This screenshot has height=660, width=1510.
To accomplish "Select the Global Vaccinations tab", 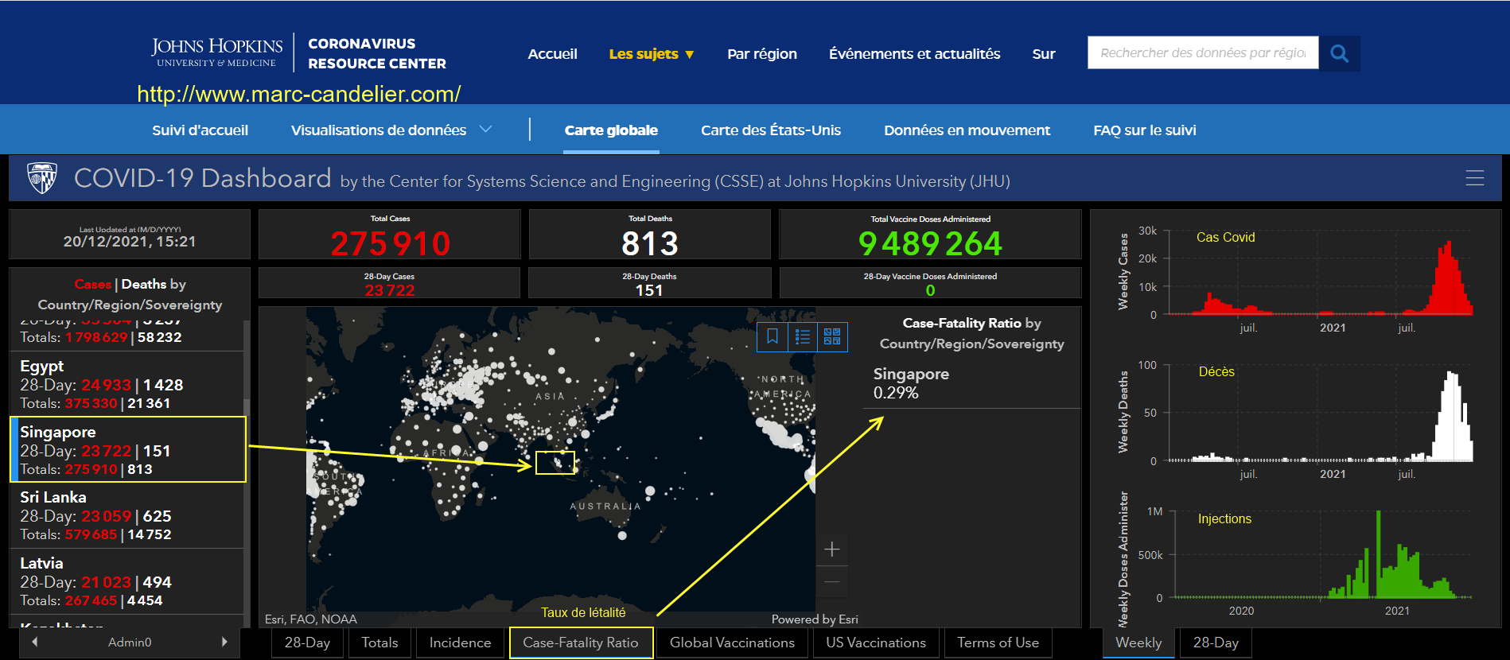I will [732, 643].
